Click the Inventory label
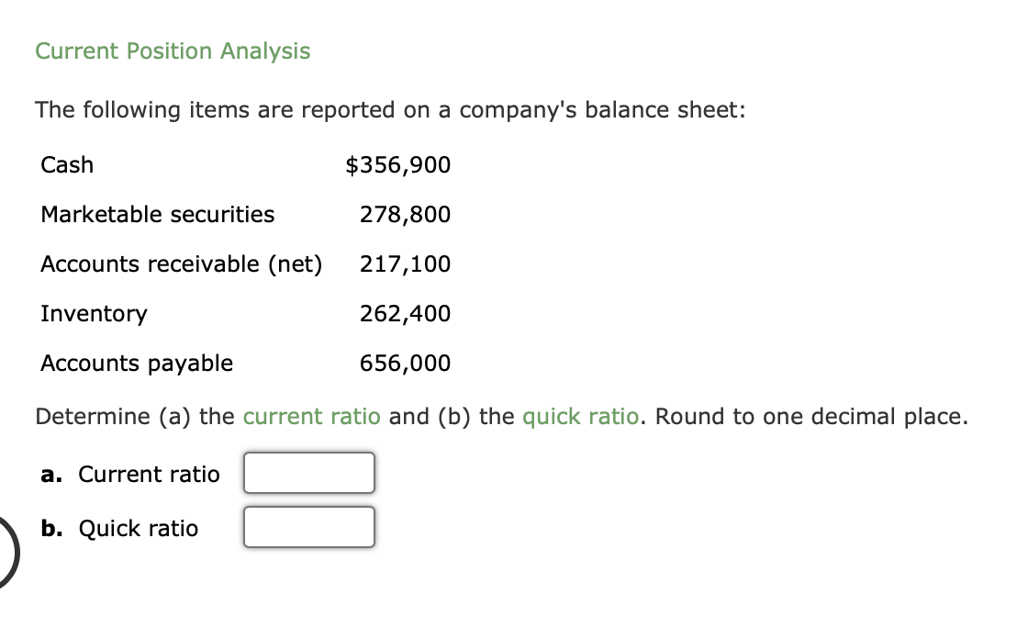This screenshot has height=639, width=1028. point(94,313)
